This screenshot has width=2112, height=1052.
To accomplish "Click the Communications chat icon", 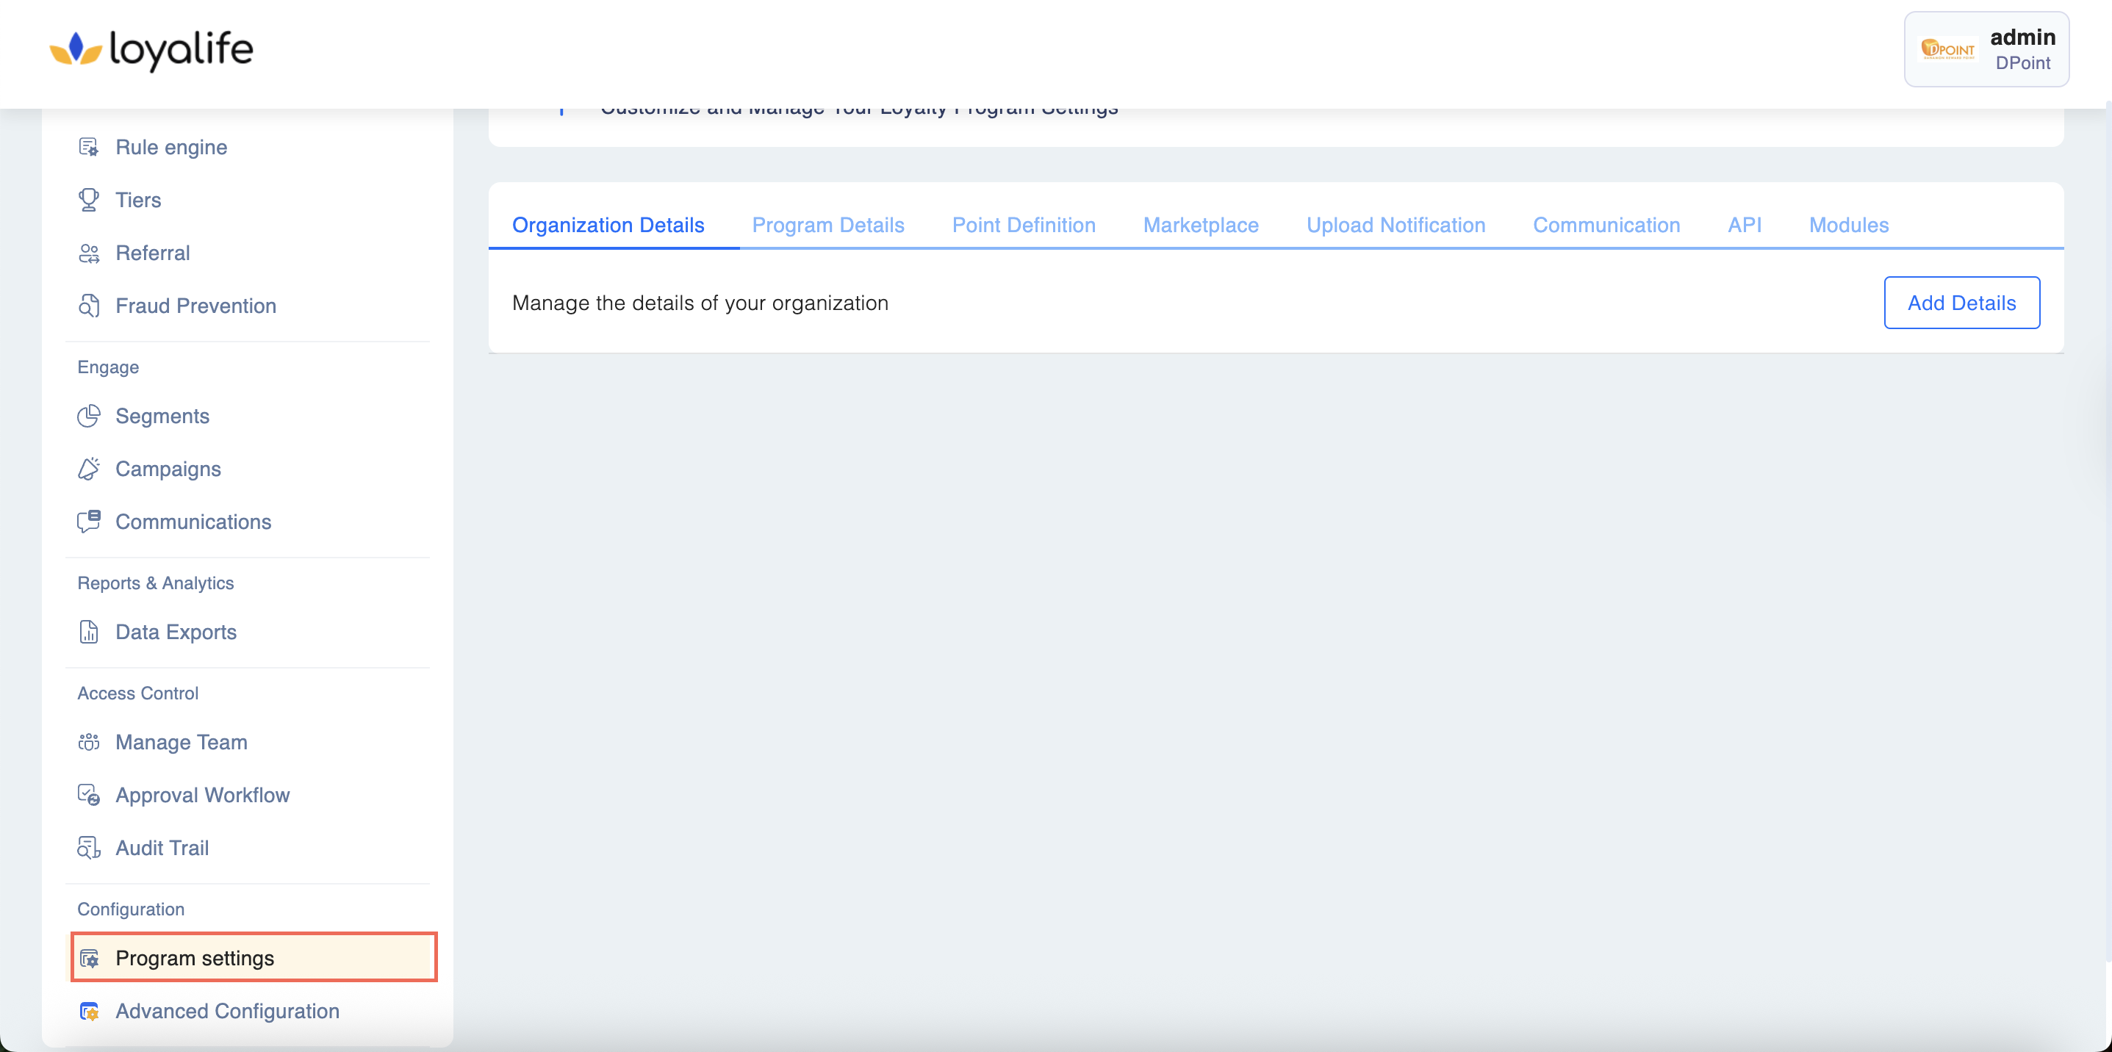I will pos(88,522).
